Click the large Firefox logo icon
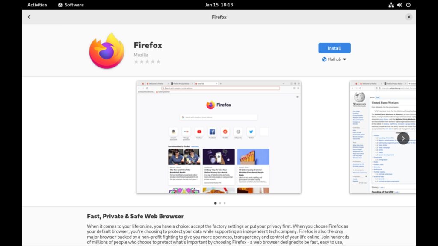The height and width of the screenshot is (246, 438). (x=107, y=51)
